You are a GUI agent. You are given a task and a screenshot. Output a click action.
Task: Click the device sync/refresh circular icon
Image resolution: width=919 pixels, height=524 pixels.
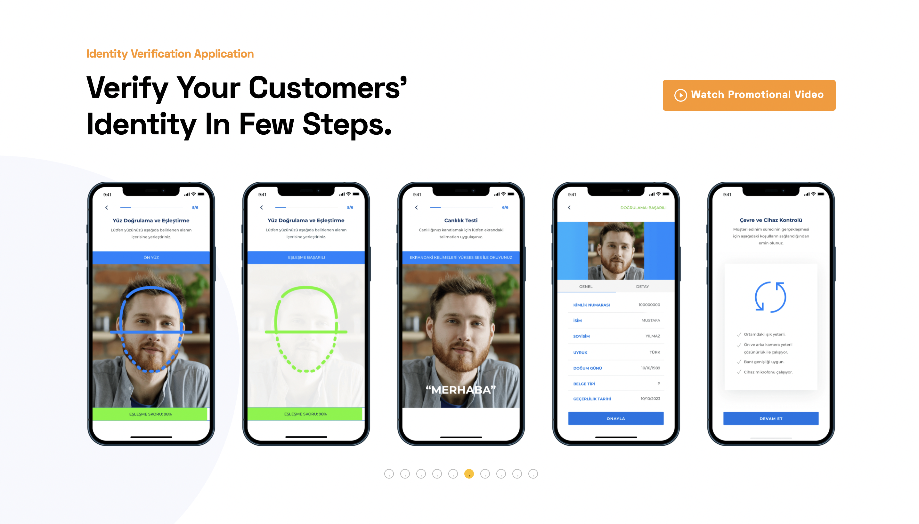771,297
